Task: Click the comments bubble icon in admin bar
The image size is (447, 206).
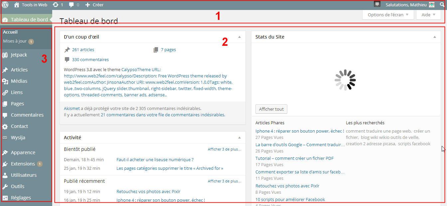Action: 72,5
